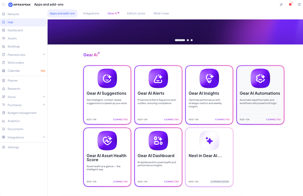The image size is (303, 196).
Task: Open the Gear AI Suggestions title
Action: pyautogui.click(x=106, y=93)
